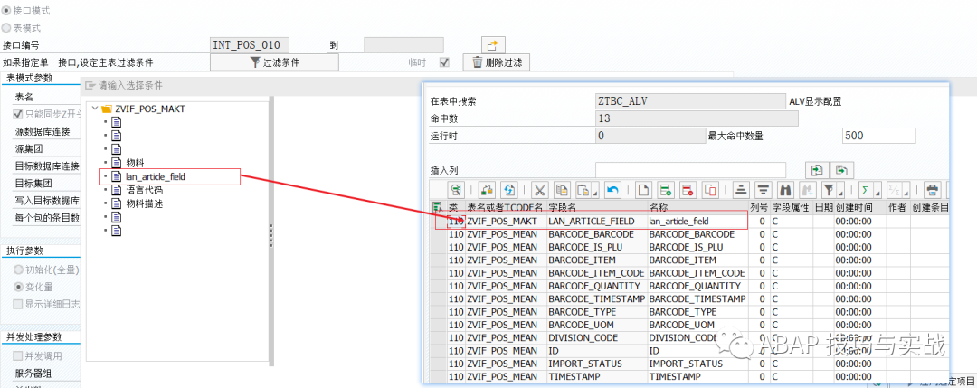Select the 物料描述 tree item
This screenshot has height=388, width=977.
pyautogui.click(x=145, y=203)
